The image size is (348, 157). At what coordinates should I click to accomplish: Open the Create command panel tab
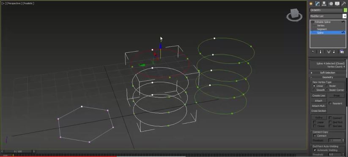[311, 3]
